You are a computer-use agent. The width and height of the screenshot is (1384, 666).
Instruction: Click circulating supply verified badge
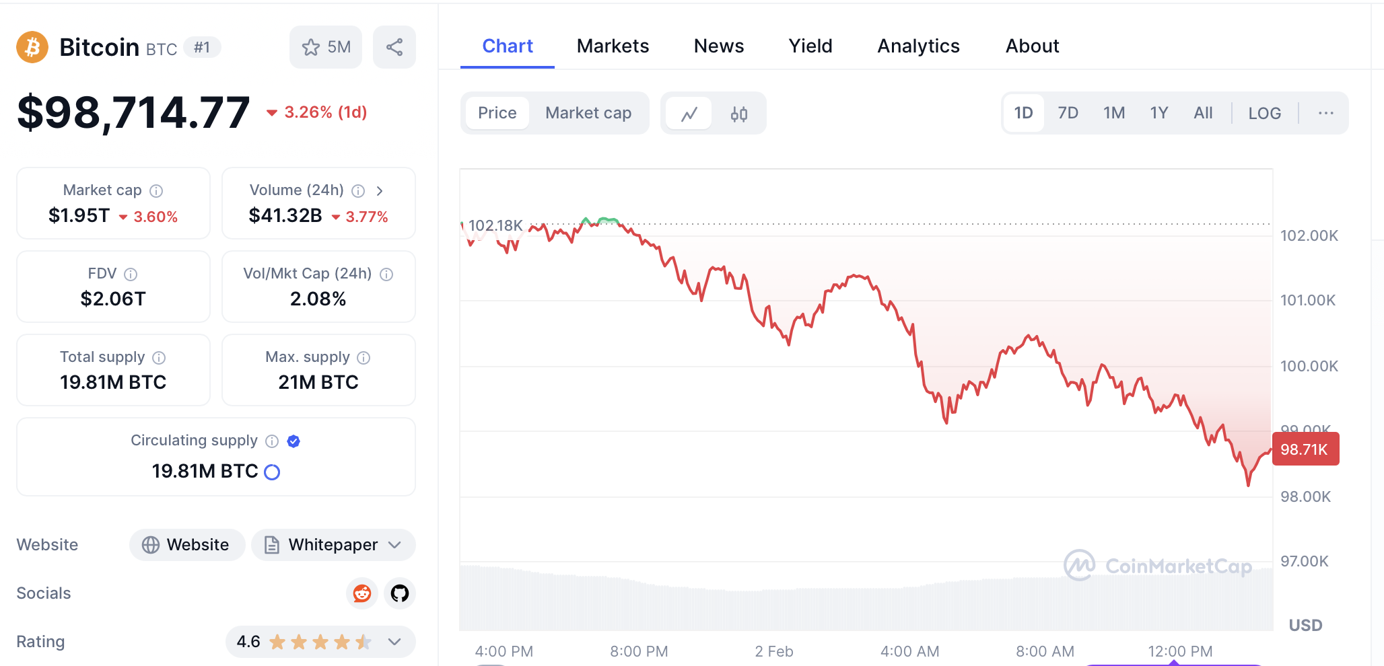tap(293, 441)
